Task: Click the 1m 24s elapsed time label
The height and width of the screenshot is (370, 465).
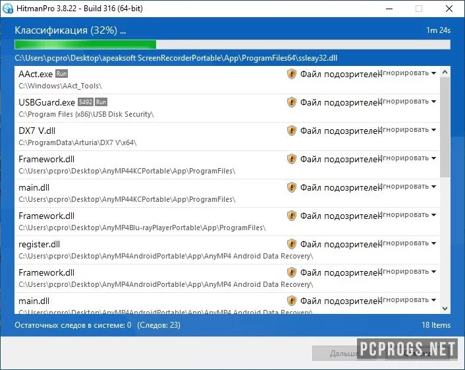Action: (x=438, y=30)
